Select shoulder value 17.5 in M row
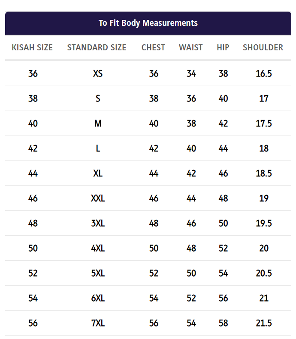This screenshot has height=339, width=296. click(263, 123)
